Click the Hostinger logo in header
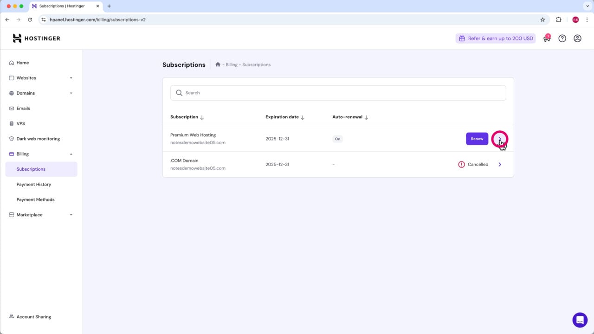Screen dimensions: 594x334 point(36,39)
